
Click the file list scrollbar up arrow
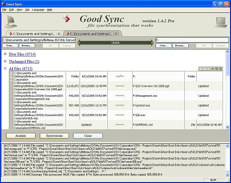click(x=228, y=52)
